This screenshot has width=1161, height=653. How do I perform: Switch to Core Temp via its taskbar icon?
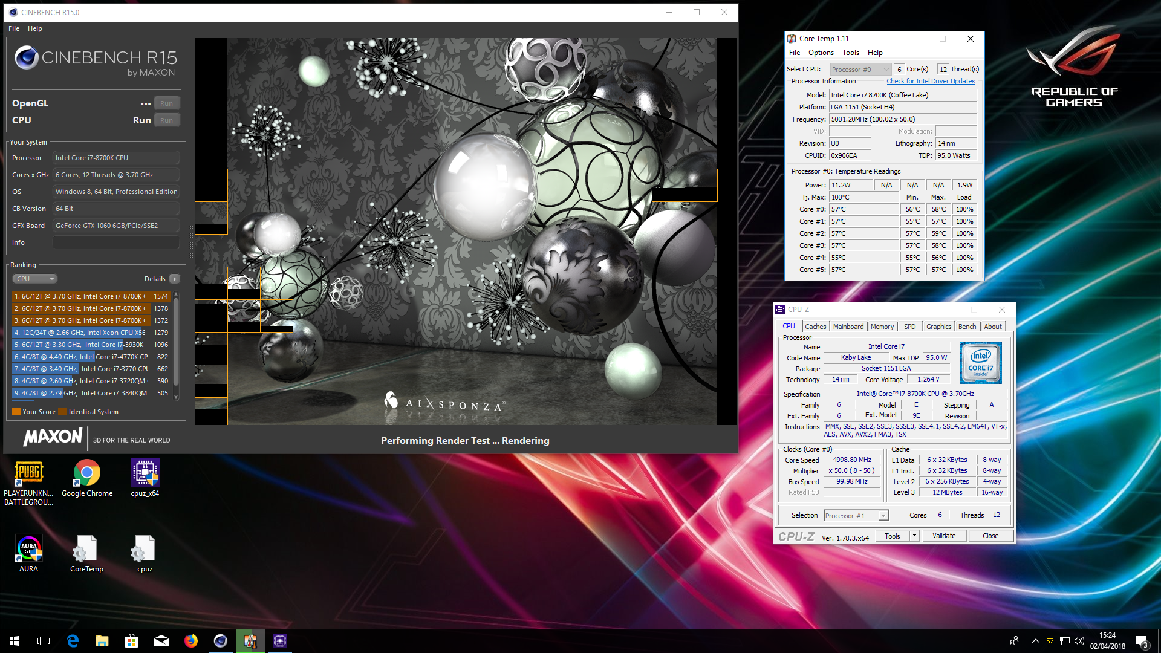250,641
